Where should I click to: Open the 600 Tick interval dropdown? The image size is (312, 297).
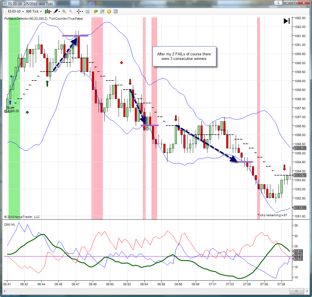click(34, 11)
